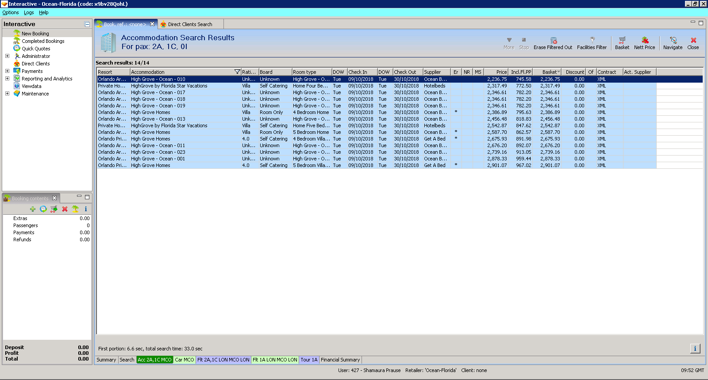Close the Book. ref. tab
Viewport: 708px width, 380px height.
[152, 24]
